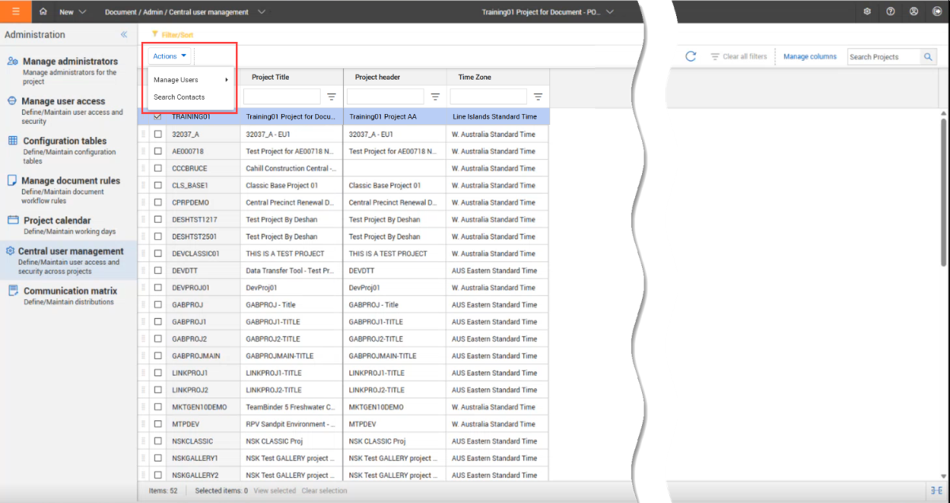The image size is (950, 503).
Task: Go to the home icon
Action: click(44, 12)
